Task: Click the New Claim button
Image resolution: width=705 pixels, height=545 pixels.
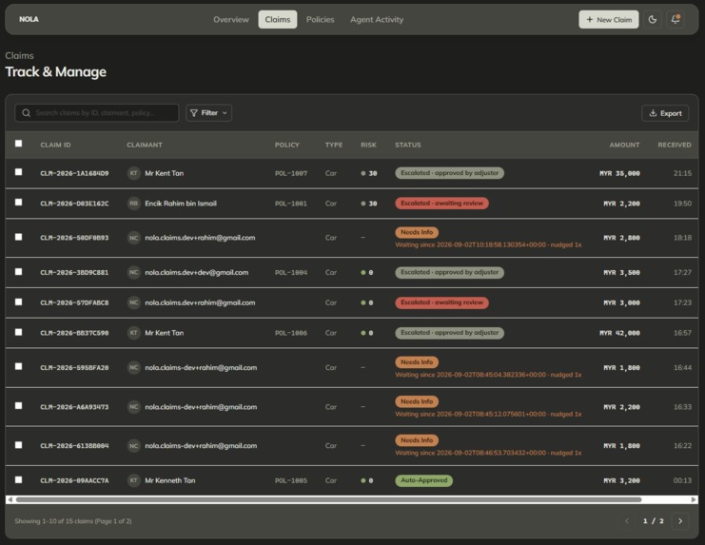Action: point(608,19)
